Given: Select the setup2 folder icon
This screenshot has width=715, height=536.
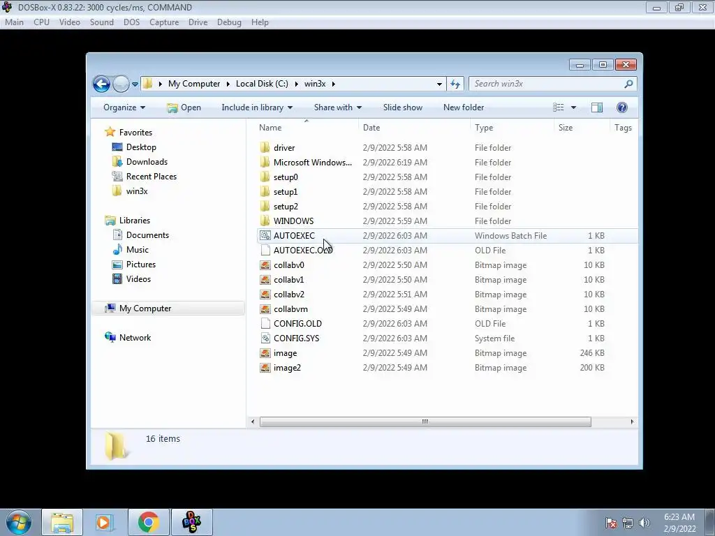Looking at the screenshot, I should pos(265,207).
